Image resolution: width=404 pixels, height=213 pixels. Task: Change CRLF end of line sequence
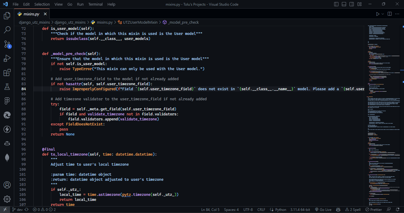[x=261, y=209]
